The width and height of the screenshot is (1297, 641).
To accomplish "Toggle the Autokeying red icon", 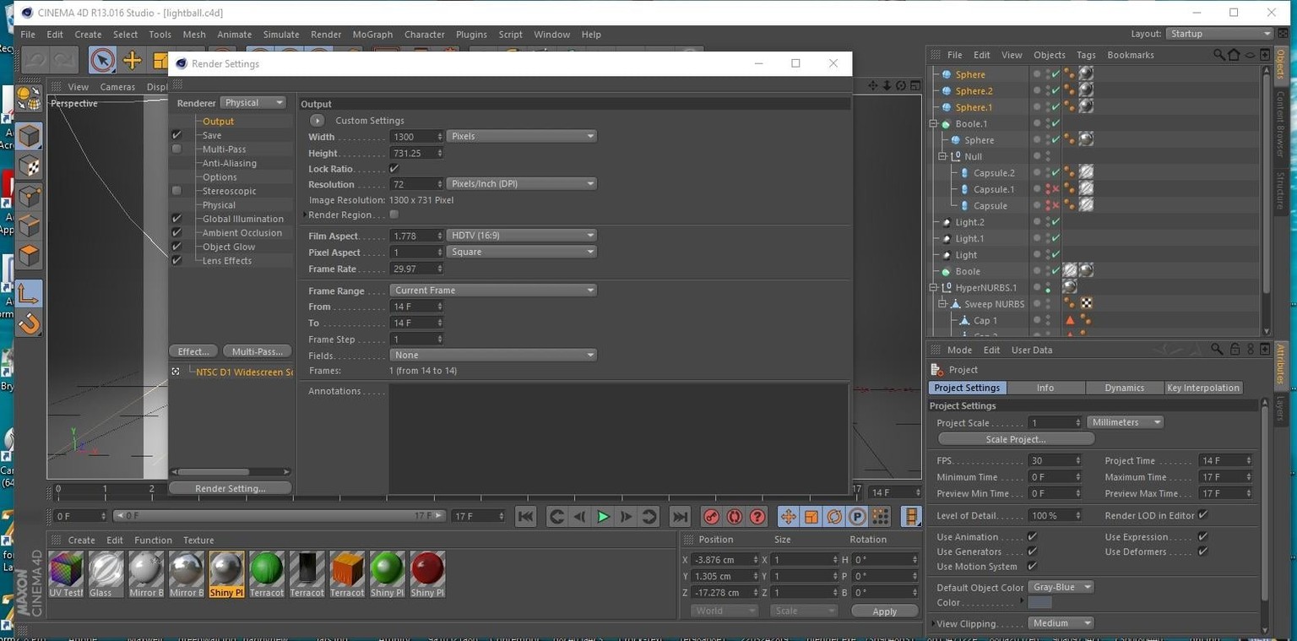I will tap(735, 517).
